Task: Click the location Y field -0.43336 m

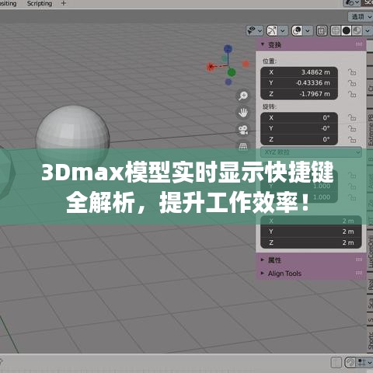Action: coord(299,83)
